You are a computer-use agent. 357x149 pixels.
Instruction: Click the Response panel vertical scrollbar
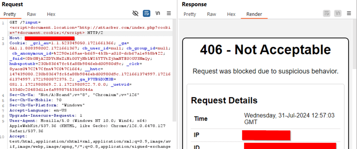pyautogui.click(x=355, y=44)
